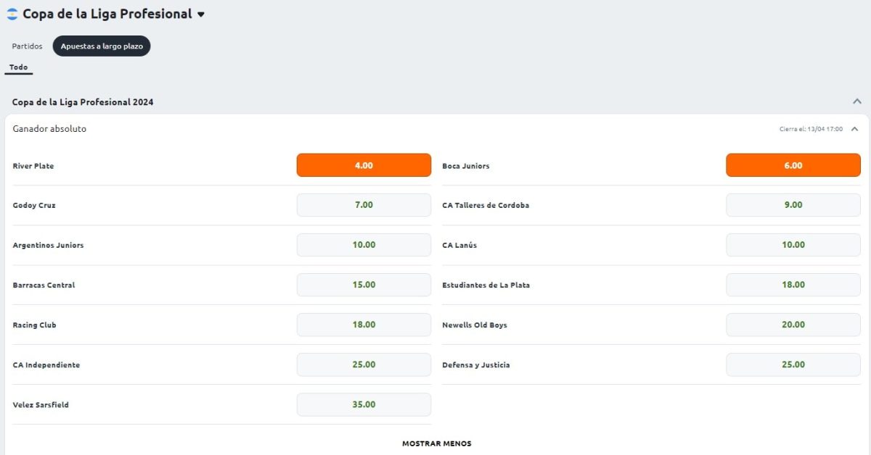
Task: Click the CA Lanús team name
Action: [459, 246]
